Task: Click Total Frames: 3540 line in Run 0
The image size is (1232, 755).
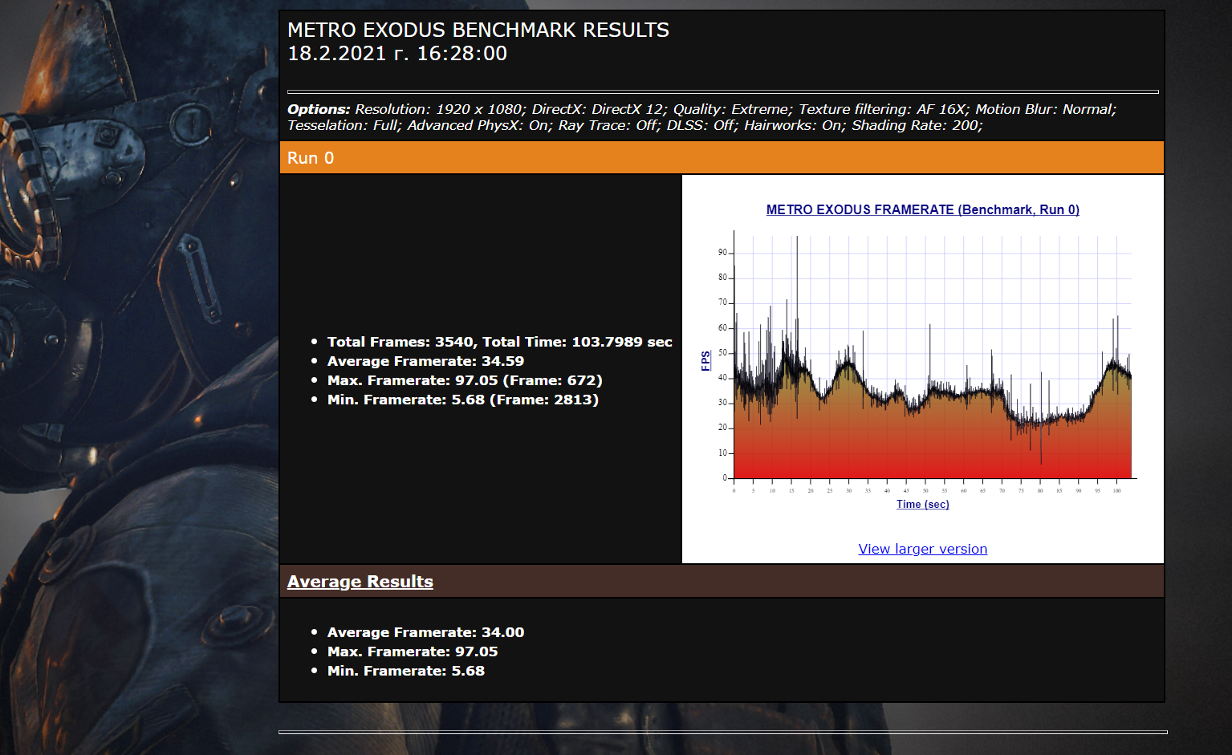Action: [x=499, y=342]
